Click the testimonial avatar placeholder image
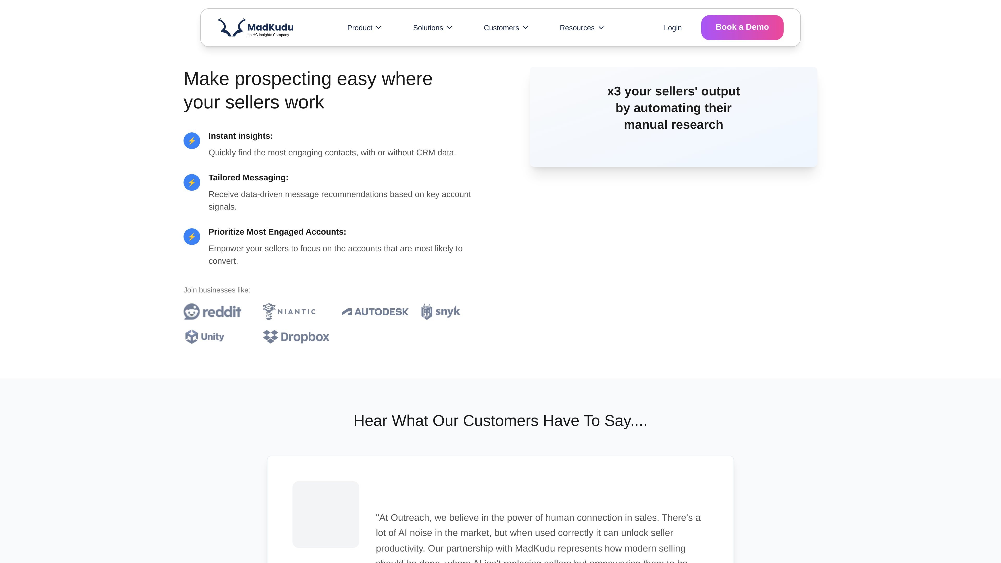The width and height of the screenshot is (1001, 563). click(x=326, y=515)
